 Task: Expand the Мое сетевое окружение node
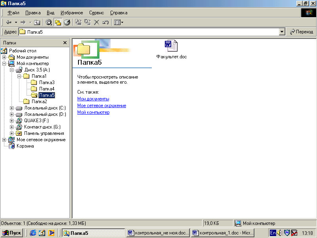coord(4,140)
